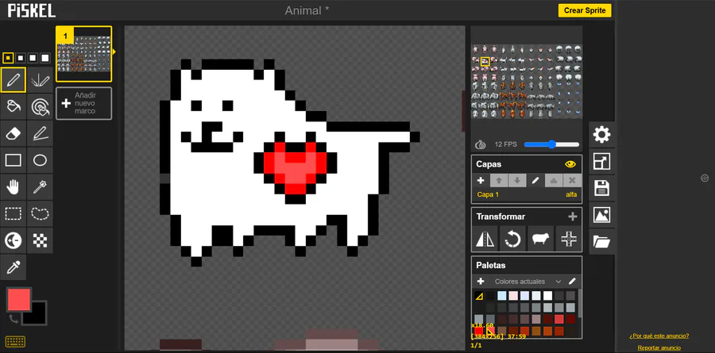Clone layer with the sheep icon
The width and height of the screenshot is (715, 353).
[x=541, y=239]
